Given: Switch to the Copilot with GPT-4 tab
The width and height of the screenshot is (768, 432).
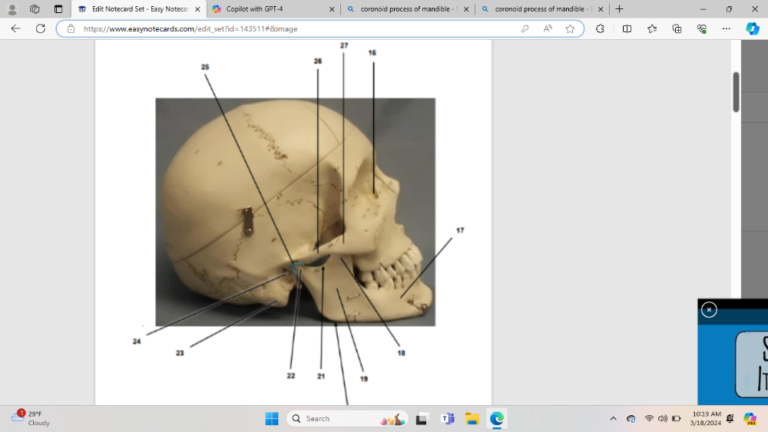Looking at the screenshot, I should coord(273,9).
